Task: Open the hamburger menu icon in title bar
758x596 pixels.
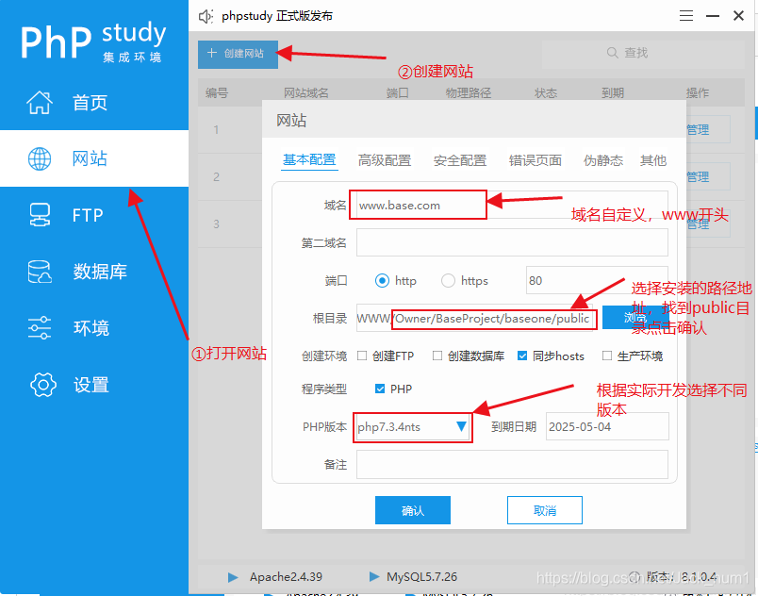Action: pos(686,16)
